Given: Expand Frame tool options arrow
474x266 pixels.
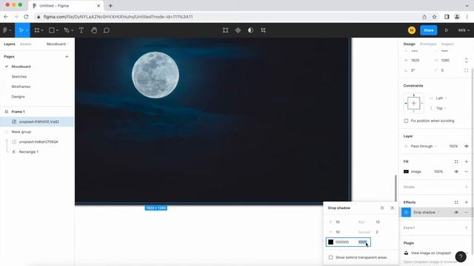Looking at the screenshot, I should click(42, 30).
